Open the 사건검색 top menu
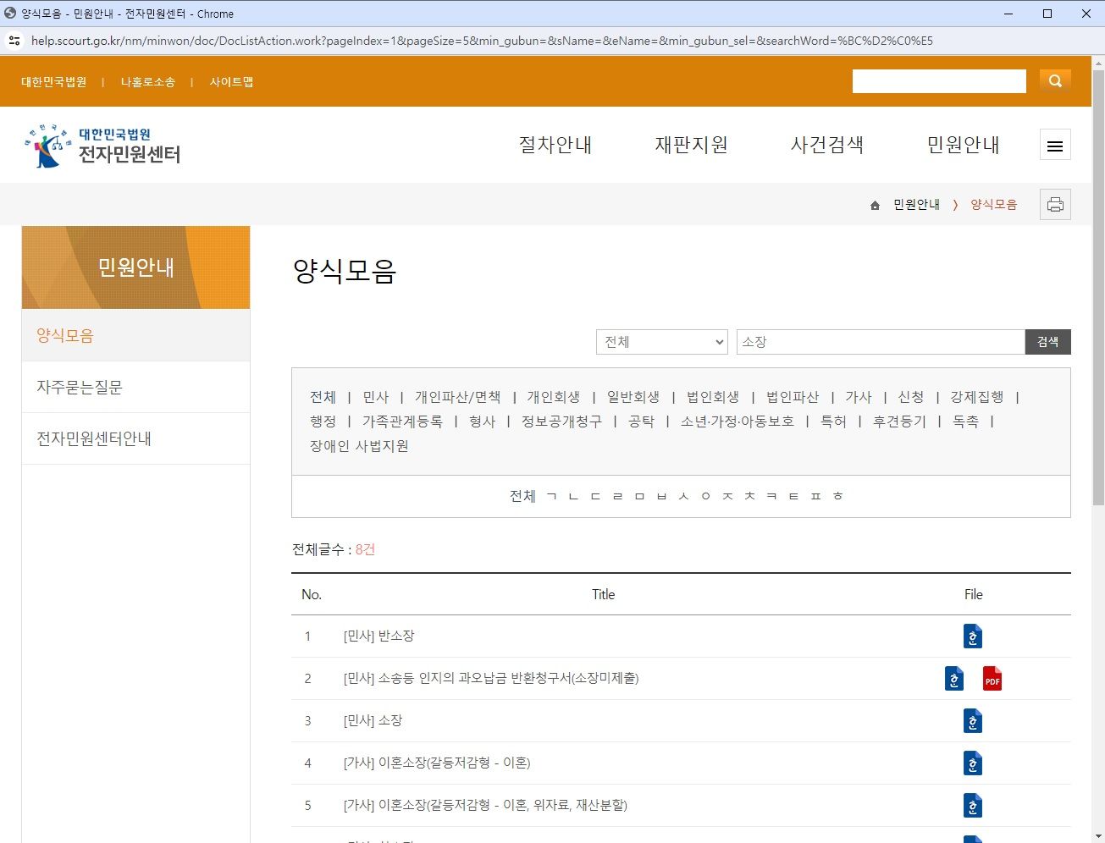The width and height of the screenshot is (1105, 843). click(826, 146)
